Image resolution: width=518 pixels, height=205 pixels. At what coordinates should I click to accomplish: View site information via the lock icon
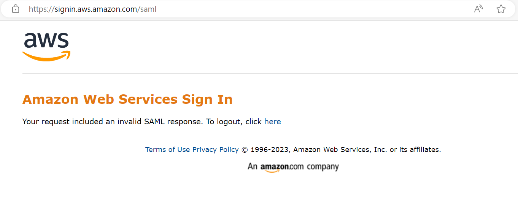pyautogui.click(x=16, y=9)
